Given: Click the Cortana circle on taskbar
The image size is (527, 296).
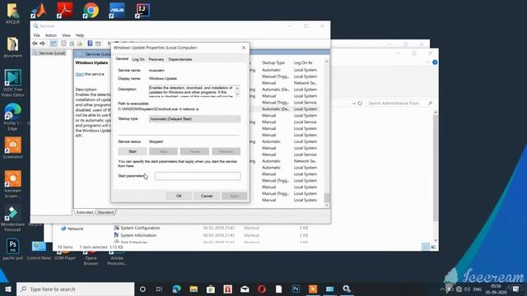Looking at the screenshot, I should pyautogui.click(x=142, y=289).
